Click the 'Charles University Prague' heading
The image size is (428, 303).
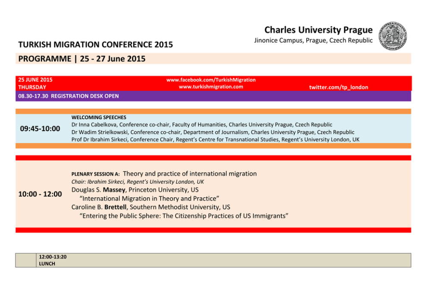click(x=318, y=30)
